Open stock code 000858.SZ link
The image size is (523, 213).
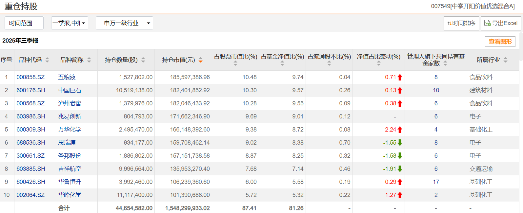(30, 77)
